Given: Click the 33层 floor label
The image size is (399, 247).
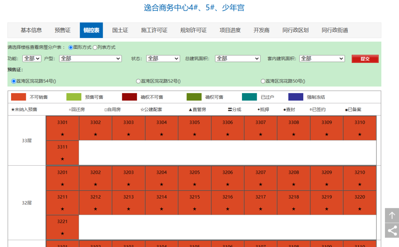Looking at the screenshot, I should 27,141.
